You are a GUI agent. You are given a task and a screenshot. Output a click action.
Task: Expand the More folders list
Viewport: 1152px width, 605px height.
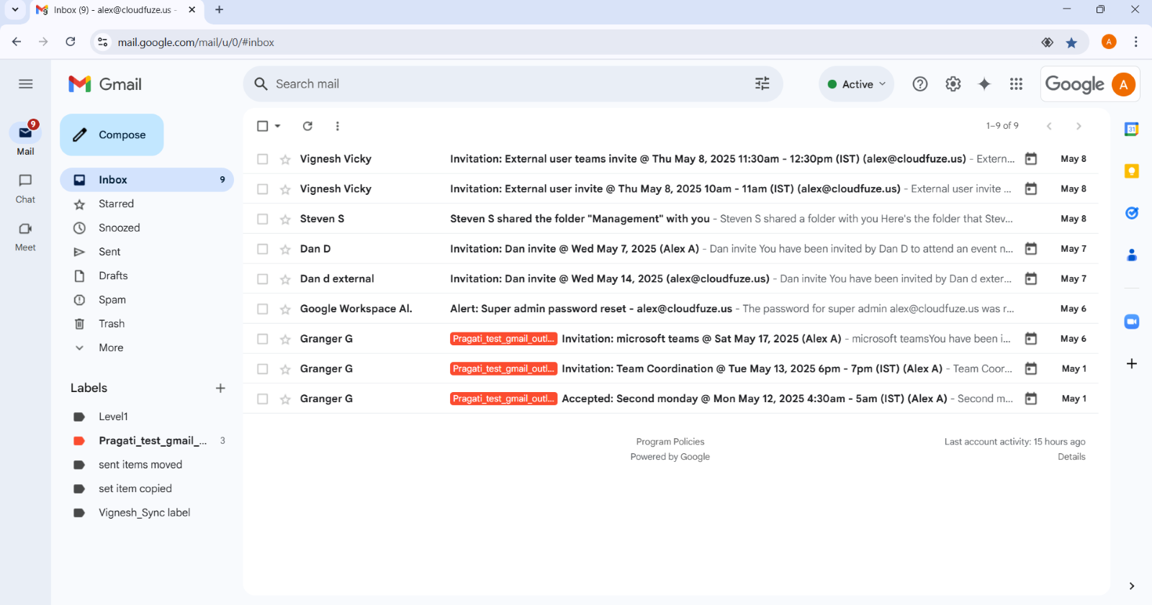[x=111, y=347]
